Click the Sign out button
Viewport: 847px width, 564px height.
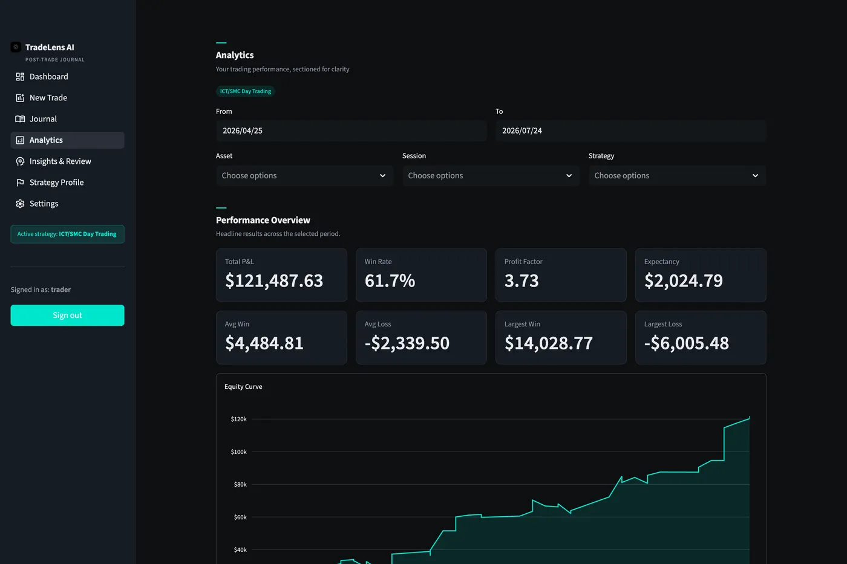(x=67, y=315)
